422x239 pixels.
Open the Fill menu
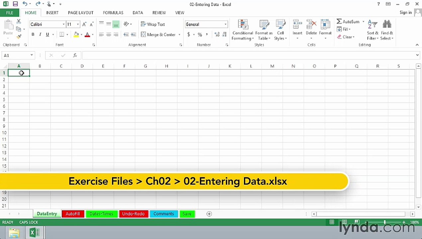pyautogui.click(x=344, y=29)
